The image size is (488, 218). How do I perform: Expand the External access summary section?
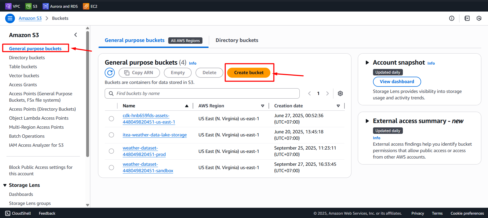(367, 121)
